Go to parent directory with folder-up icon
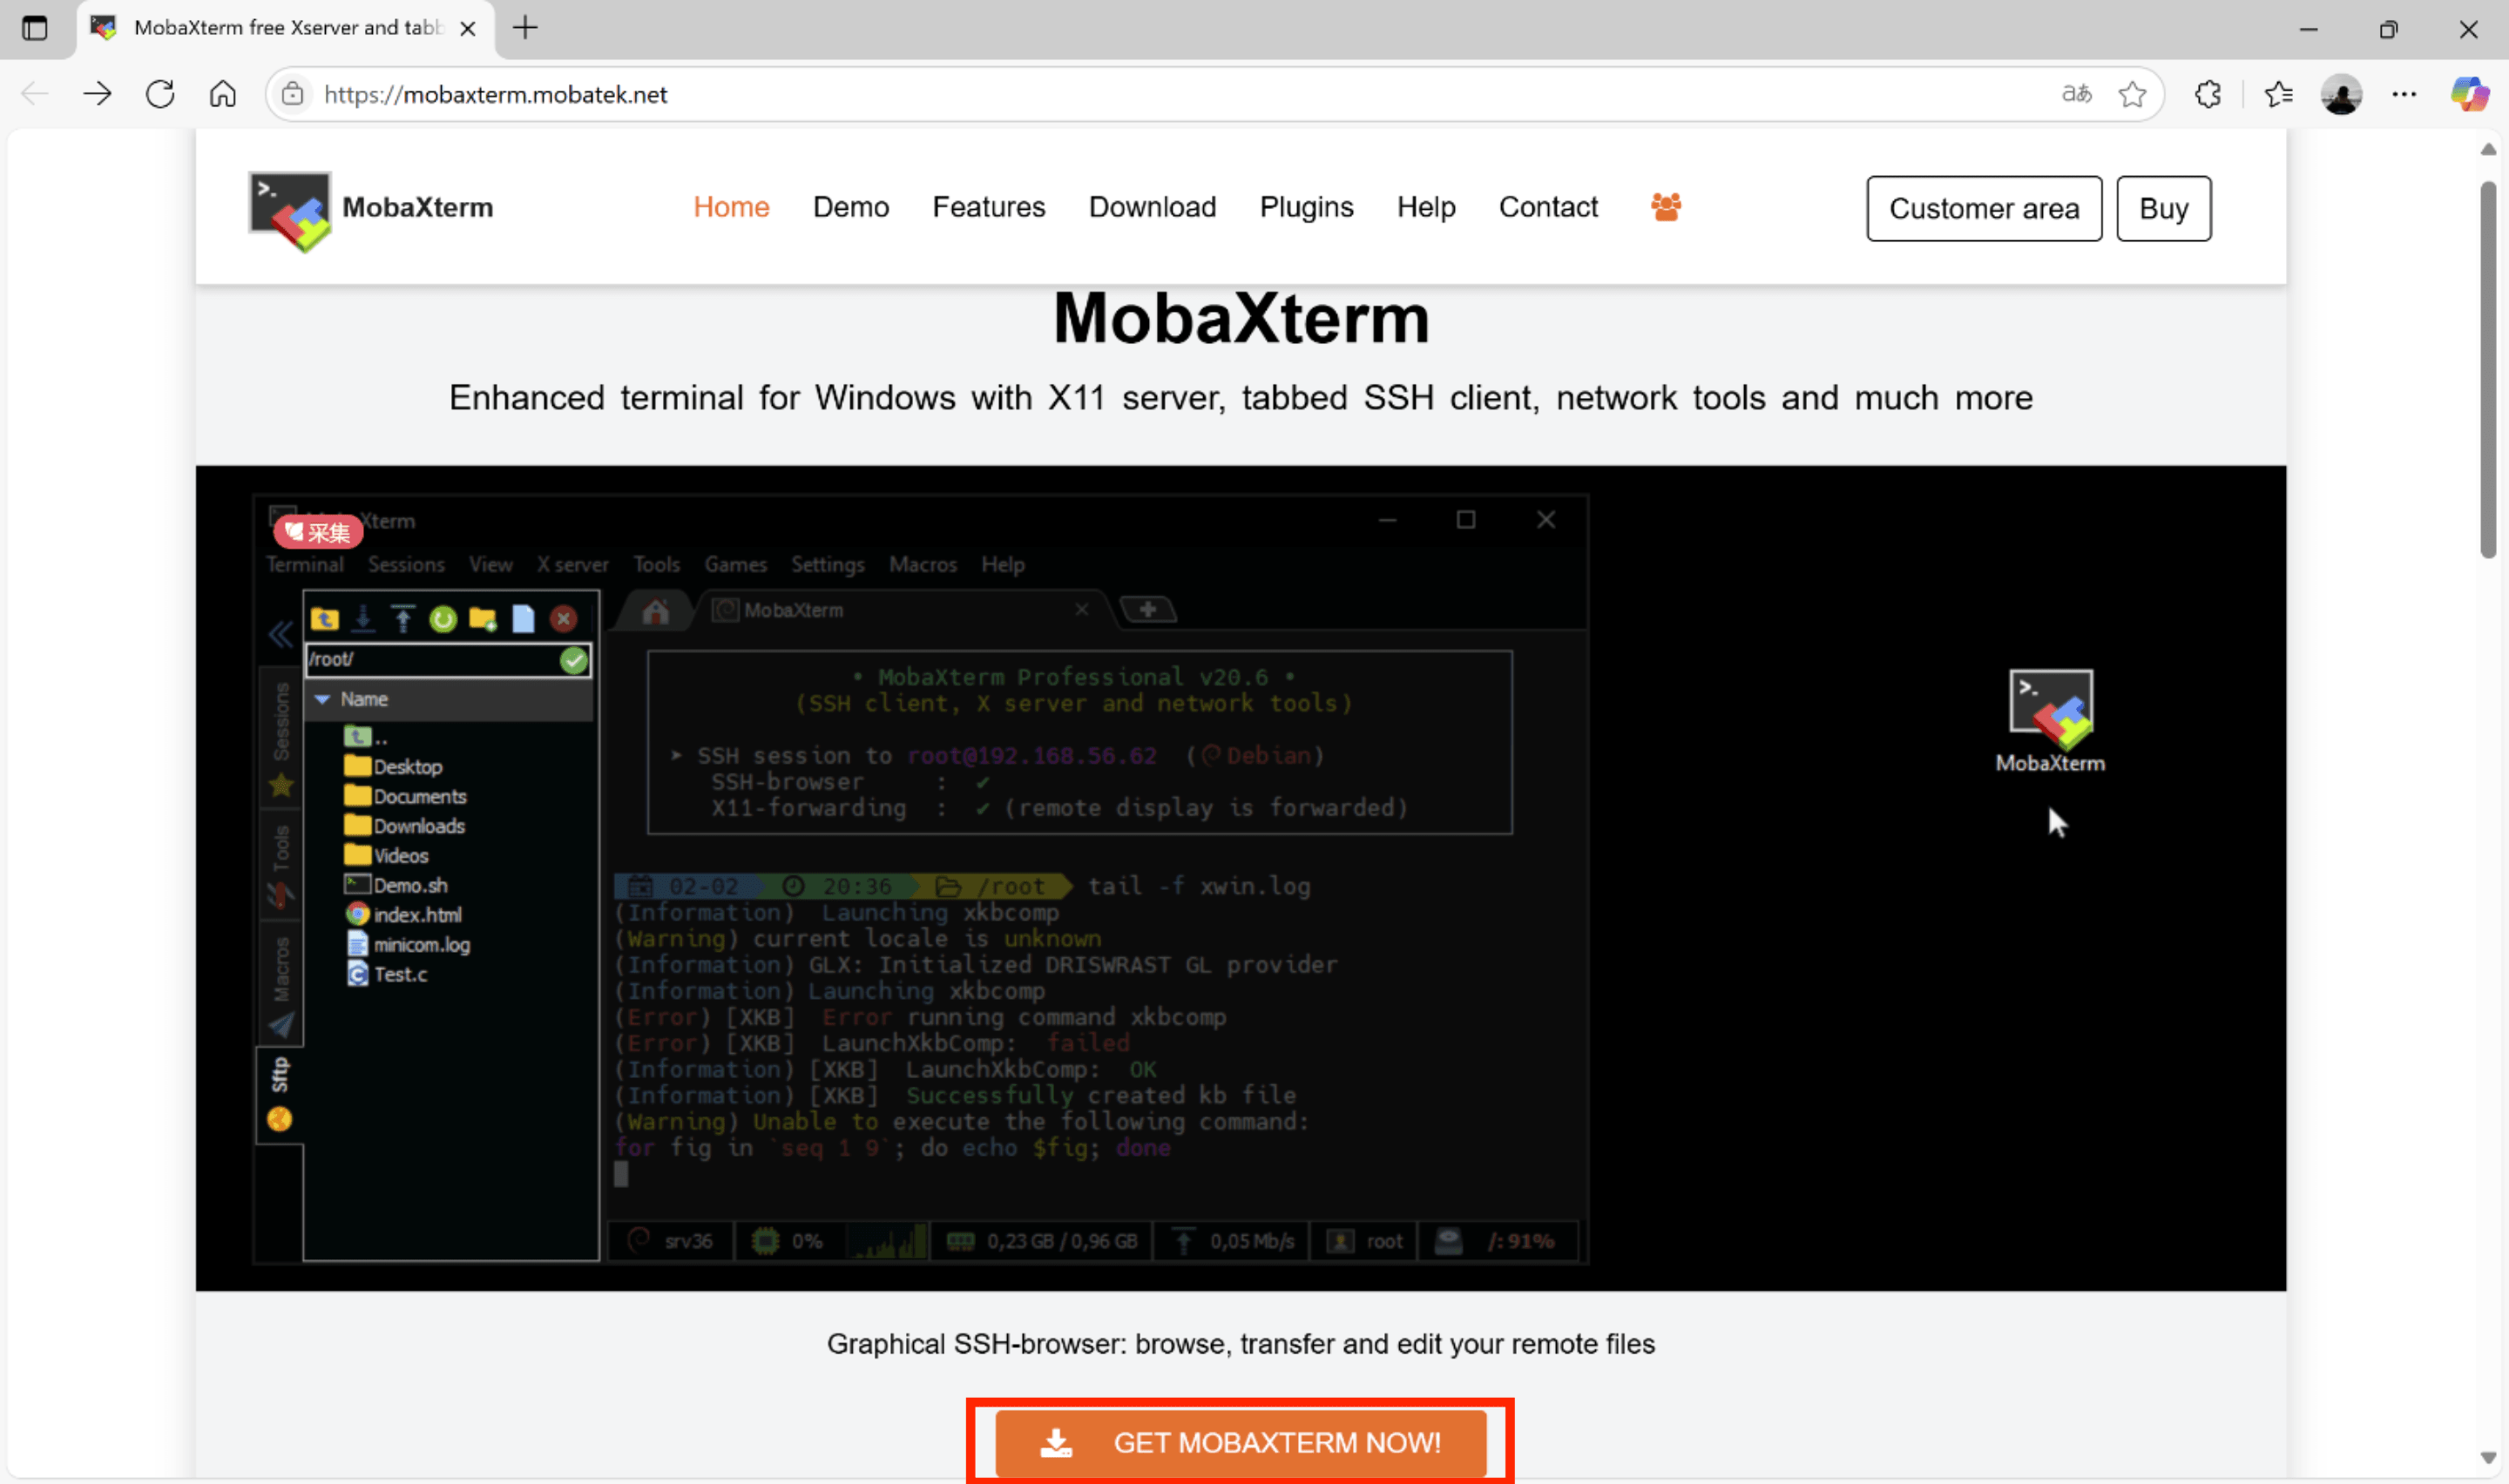This screenshot has width=2509, height=1484. pos(324,619)
